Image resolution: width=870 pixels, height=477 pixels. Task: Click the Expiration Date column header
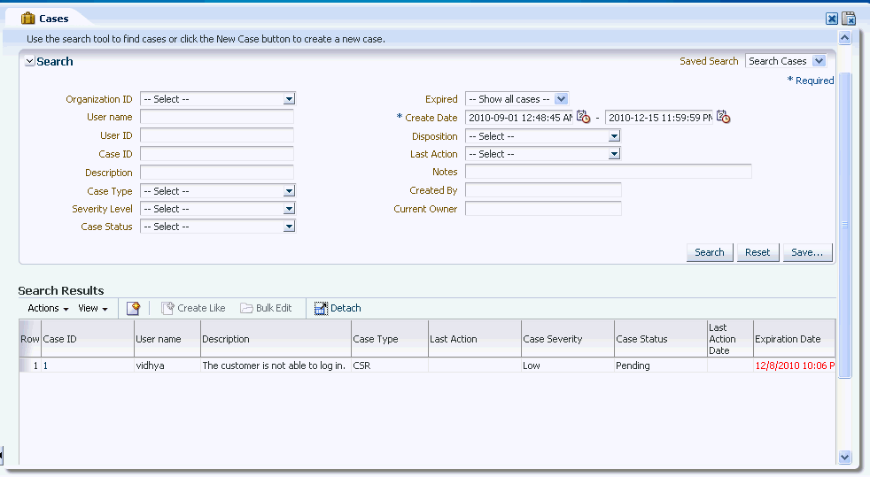[x=794, y=339]
